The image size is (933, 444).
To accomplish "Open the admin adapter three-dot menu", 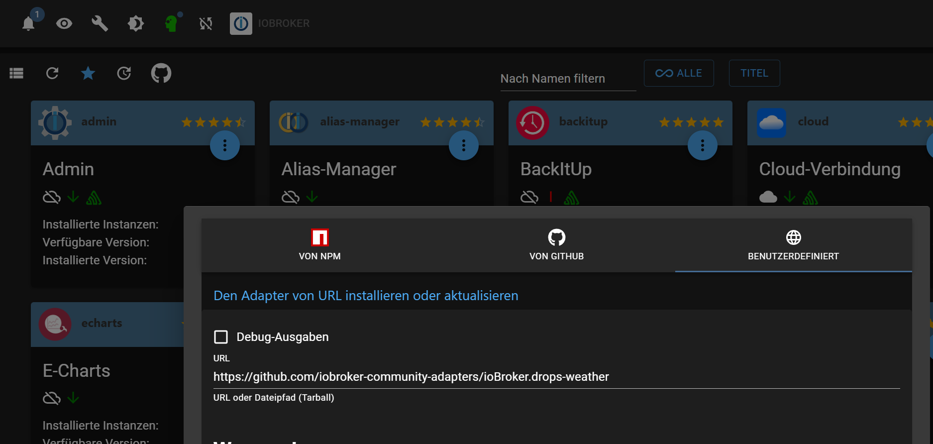I will tap(225, 145).
